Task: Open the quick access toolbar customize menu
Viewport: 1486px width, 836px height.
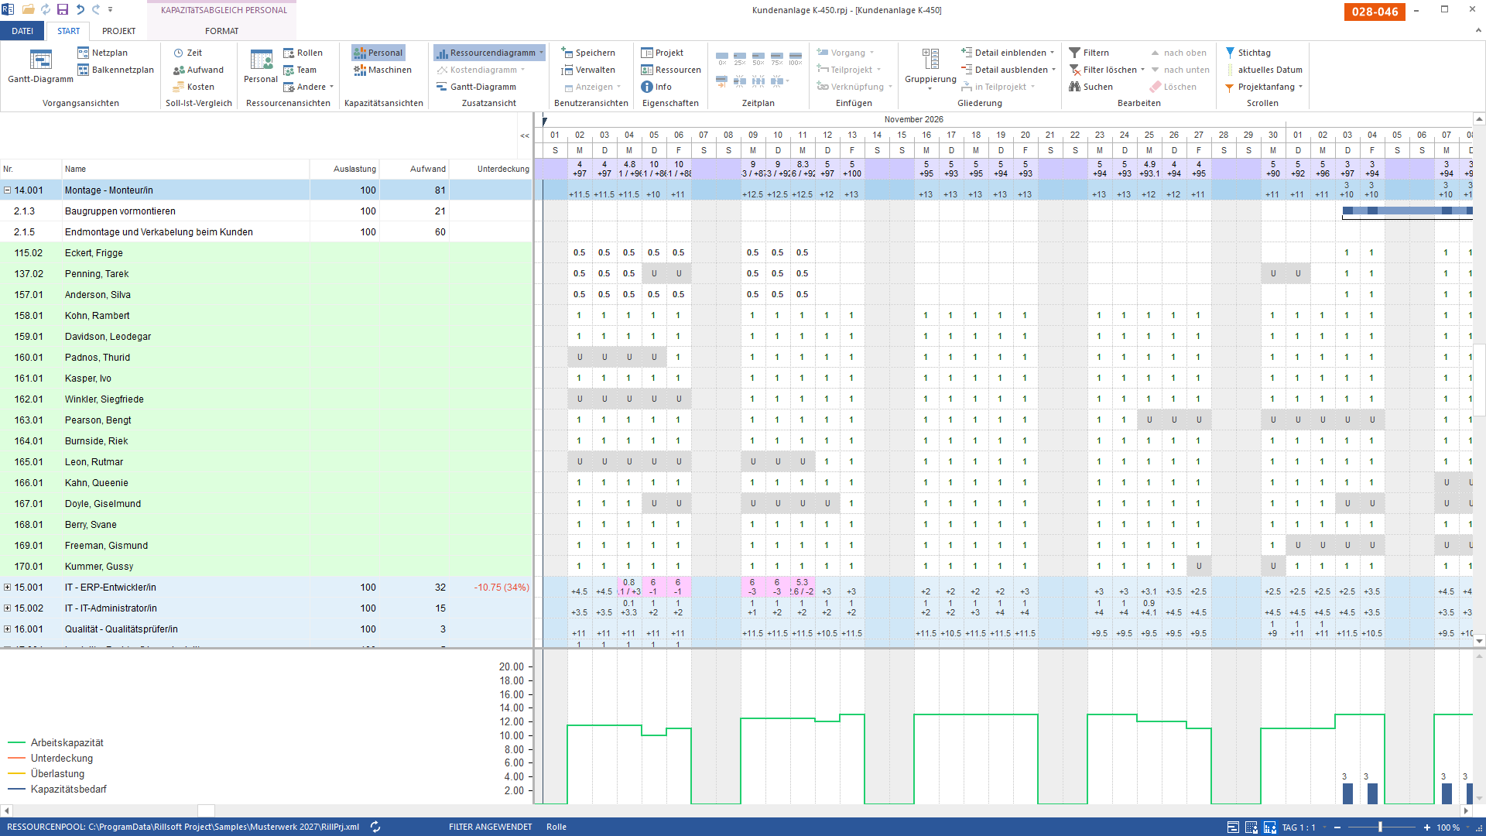Action: point(110,9)
